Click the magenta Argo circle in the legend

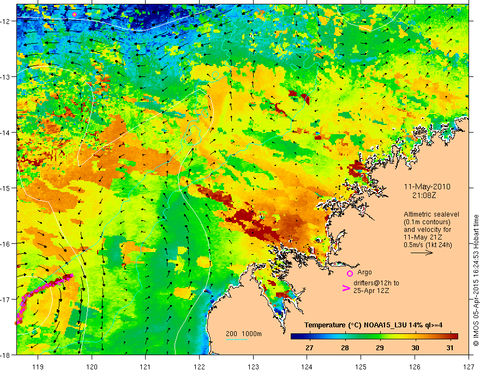coord(350,273)
